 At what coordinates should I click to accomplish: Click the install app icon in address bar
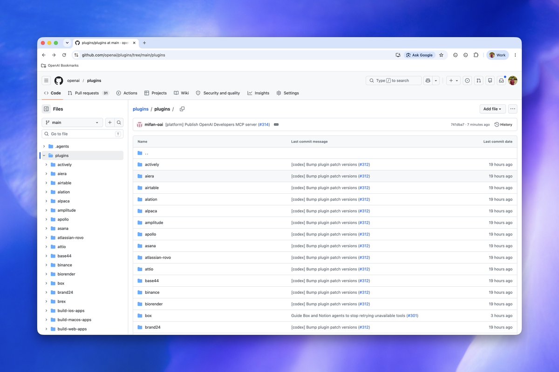pyautogui.click(x=398, y=55)
